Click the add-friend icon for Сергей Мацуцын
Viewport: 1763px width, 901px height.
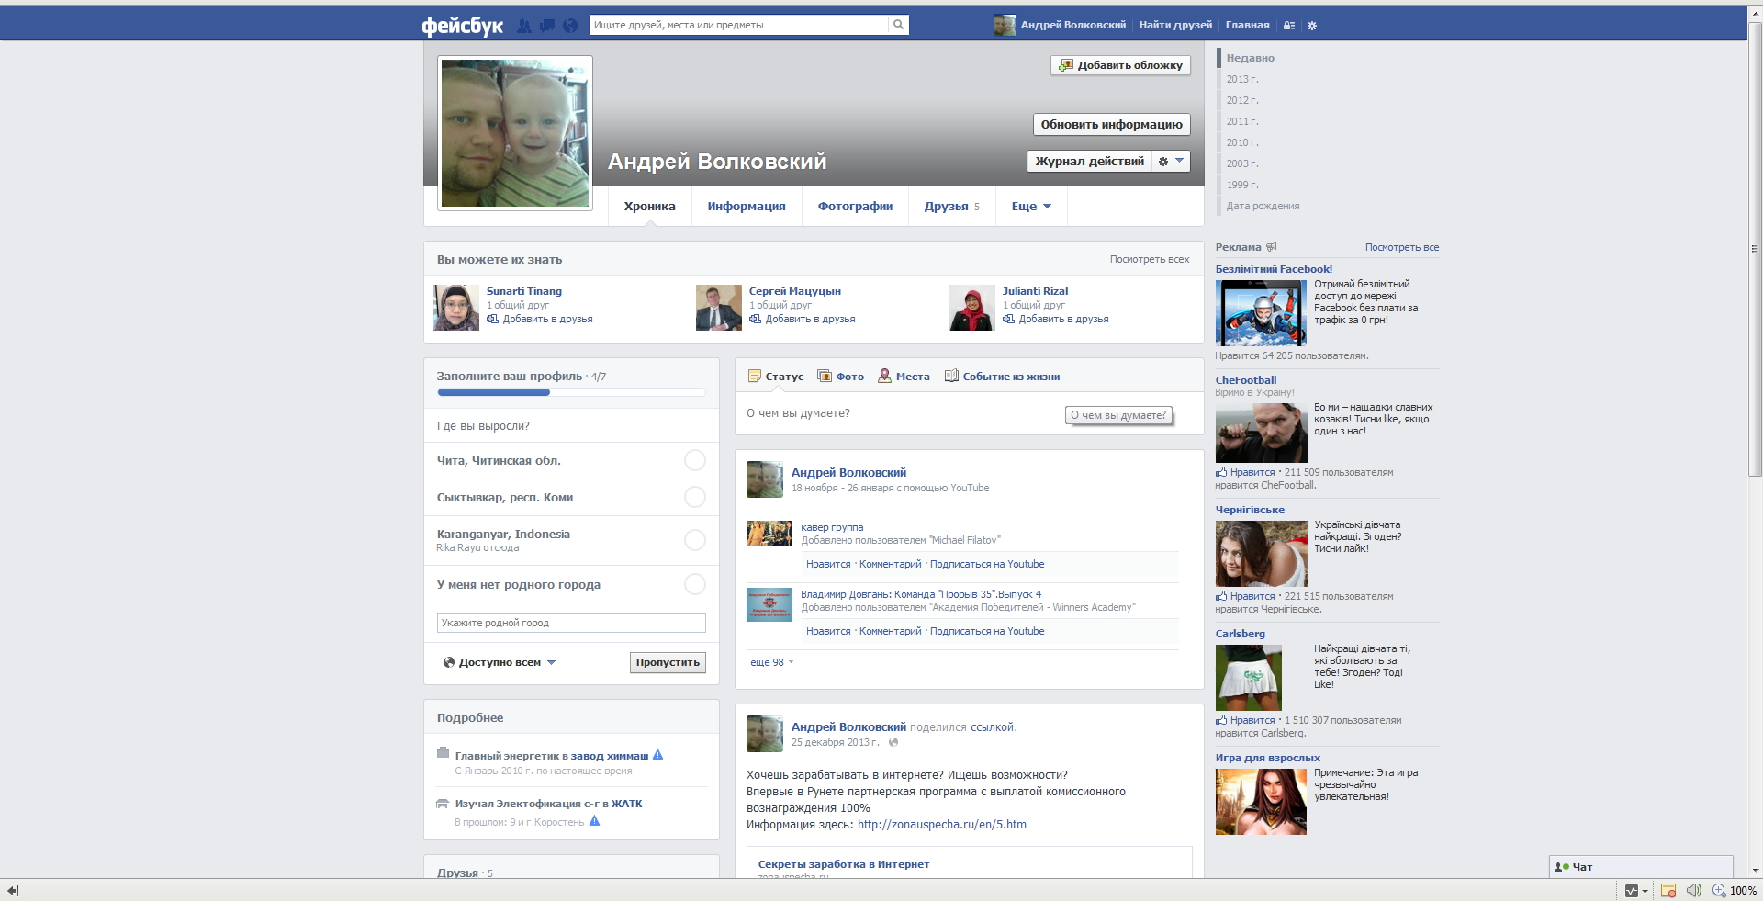pos(756,319)
